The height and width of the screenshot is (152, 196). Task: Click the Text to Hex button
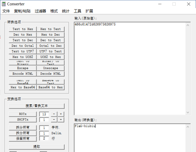[23, 29]
